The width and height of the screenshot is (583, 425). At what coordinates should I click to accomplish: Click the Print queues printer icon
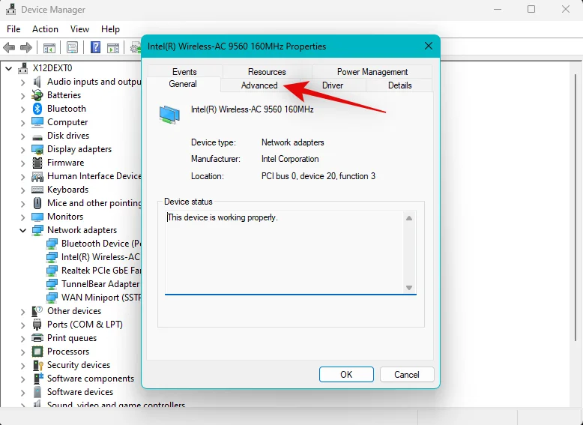[37, 338]
